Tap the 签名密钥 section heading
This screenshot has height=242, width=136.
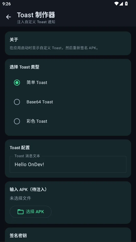click(18, 236)
